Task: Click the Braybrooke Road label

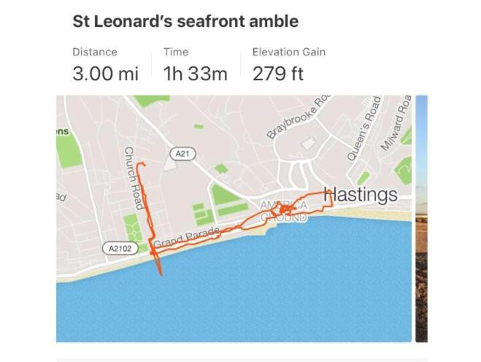Action: tap(299, 118)
